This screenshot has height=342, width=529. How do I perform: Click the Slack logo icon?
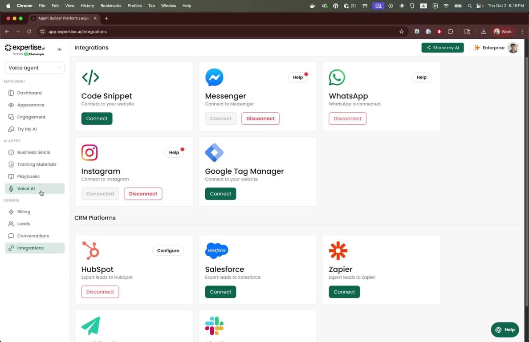[214, 326]
